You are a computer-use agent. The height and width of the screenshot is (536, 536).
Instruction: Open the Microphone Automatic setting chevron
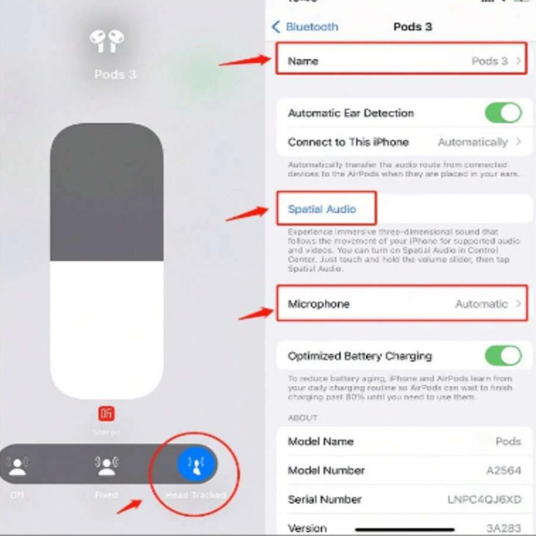click(x=518, y=304)
